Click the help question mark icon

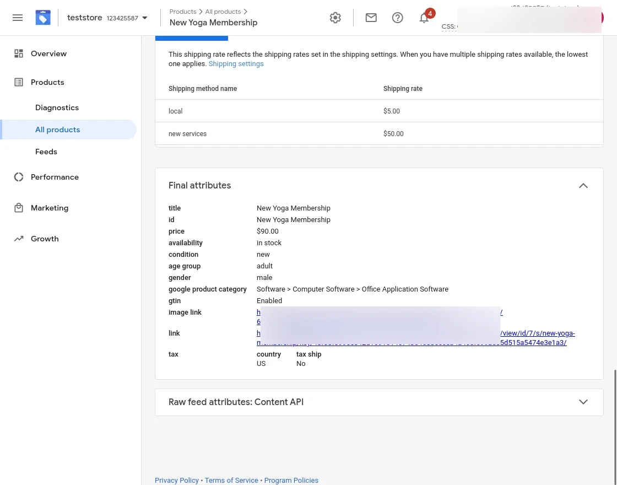(397, 18)
